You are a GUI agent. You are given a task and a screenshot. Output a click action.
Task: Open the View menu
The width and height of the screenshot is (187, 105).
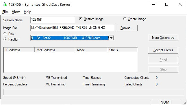pyautogui.click(x=16, y=12)
